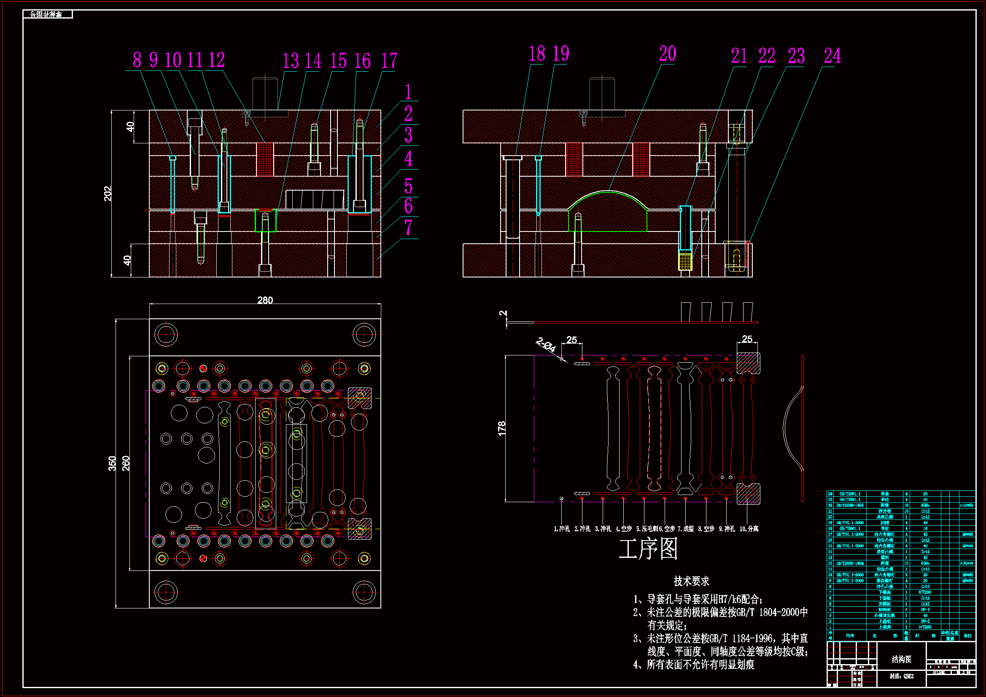Click the 技术要求 heading
This screenshot has width=986, height=697.
click(691, 581)
